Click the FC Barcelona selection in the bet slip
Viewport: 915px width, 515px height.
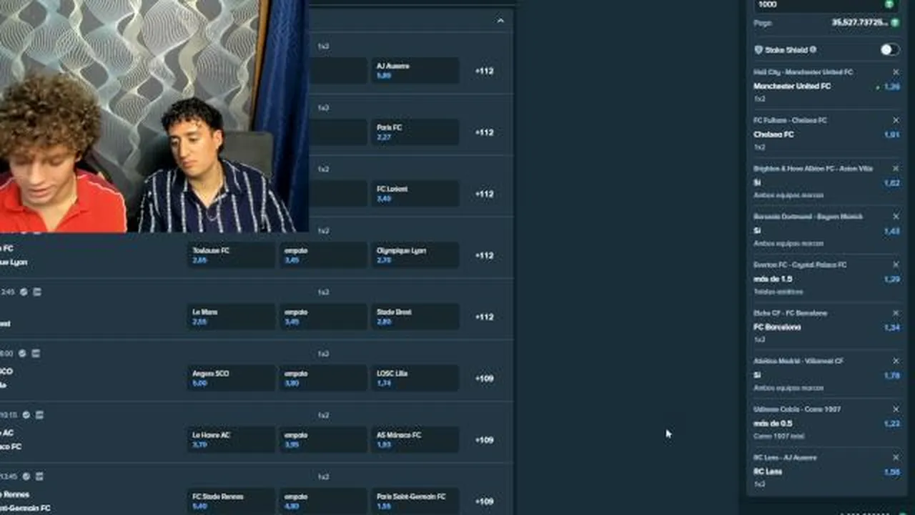click(x=777, y=327)
